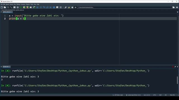179x100 pixels.
Task: Click conda base environment status
Action: point(133,95)
